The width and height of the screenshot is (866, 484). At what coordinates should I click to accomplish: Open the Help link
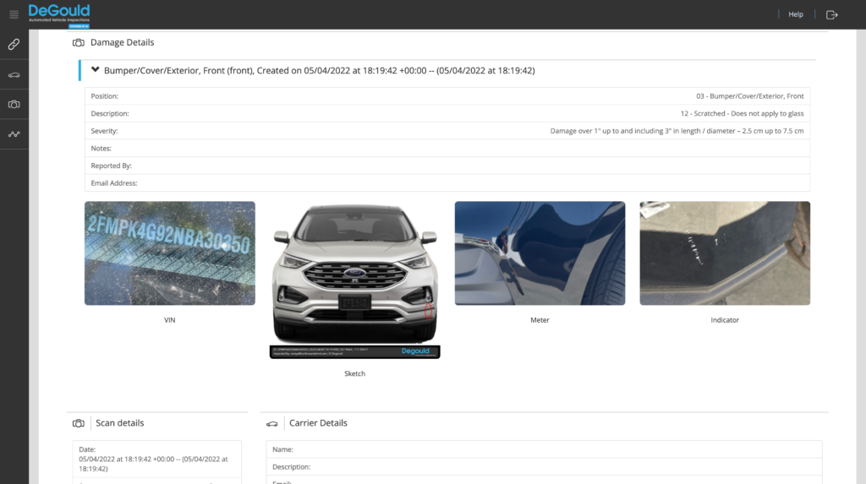coord(795,14)
